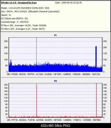Click the 10F3D8h label on PO axis

pyautogui.click(x=58, y=120)
